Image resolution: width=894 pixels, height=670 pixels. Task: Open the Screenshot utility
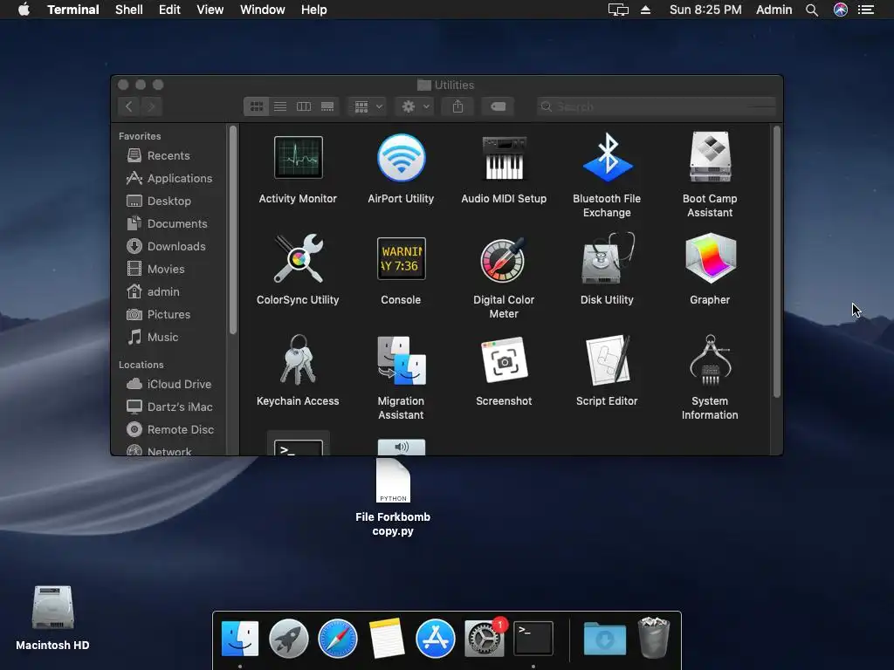pyautogui.click(x=504, y=359)
